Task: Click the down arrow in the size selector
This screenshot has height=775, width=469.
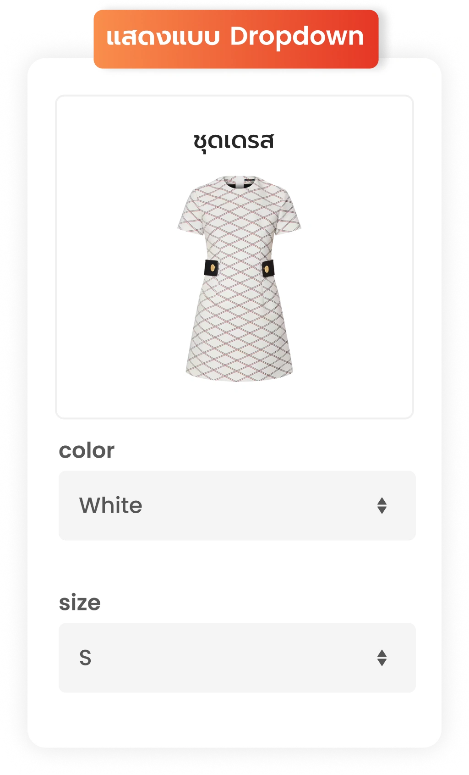Action: 382,663
